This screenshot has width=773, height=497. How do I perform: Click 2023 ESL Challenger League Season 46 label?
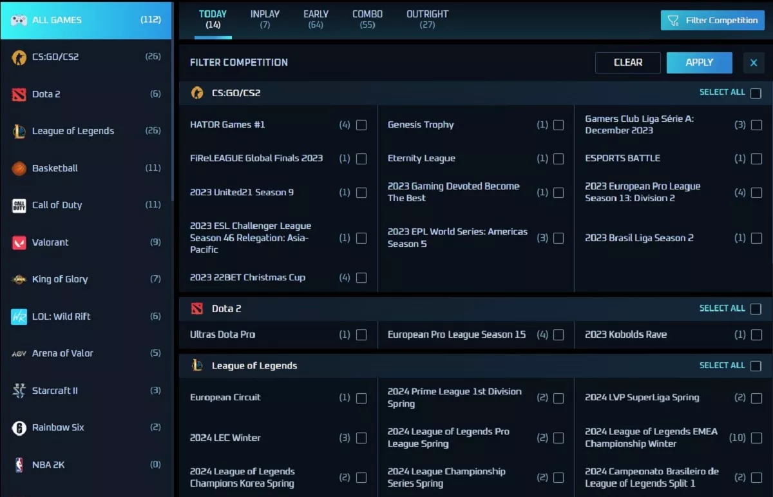click(251, 237)
